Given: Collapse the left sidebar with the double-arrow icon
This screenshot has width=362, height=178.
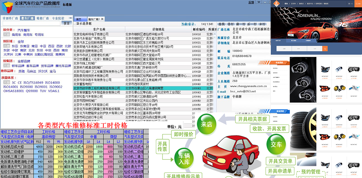Looking at the screenshot, I should tap(70, 18).
